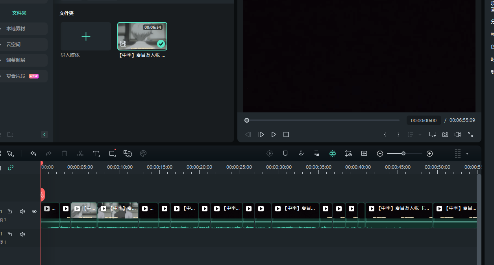Image resolution: width=494 pixels, height=265 pixels.
Task: Click the 导入媒体 import button
Action: [x=85, y=37]
